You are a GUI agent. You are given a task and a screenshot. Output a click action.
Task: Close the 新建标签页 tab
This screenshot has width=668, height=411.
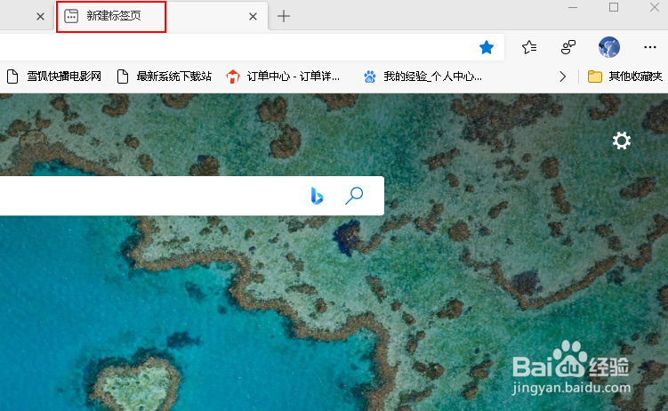tap(253, 17)
